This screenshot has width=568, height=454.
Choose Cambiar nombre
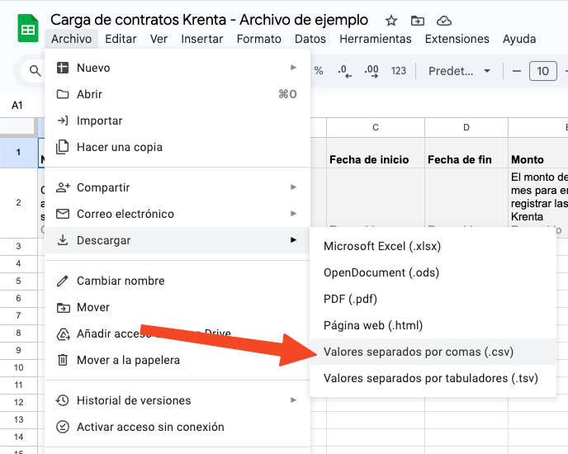[177, 281]
